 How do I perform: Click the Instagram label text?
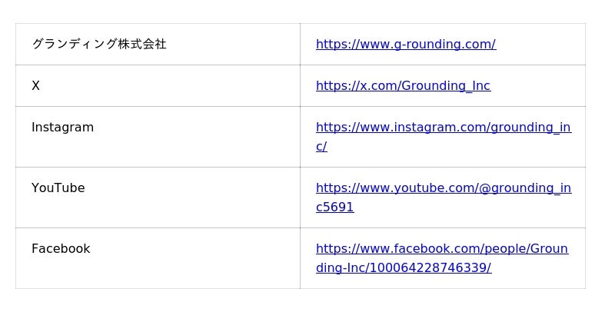pos(62,128)
